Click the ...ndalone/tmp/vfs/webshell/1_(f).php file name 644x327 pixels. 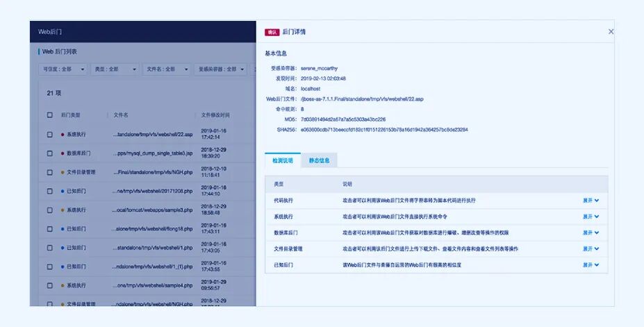[x=152, y=267]
